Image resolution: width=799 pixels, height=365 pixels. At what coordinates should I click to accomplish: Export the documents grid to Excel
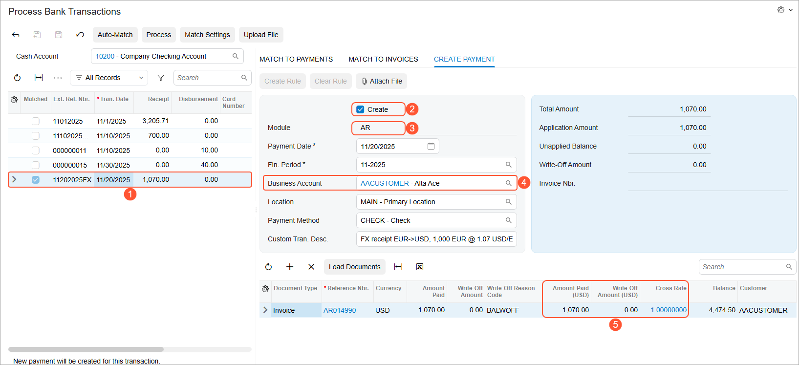[x=420, y=267]
